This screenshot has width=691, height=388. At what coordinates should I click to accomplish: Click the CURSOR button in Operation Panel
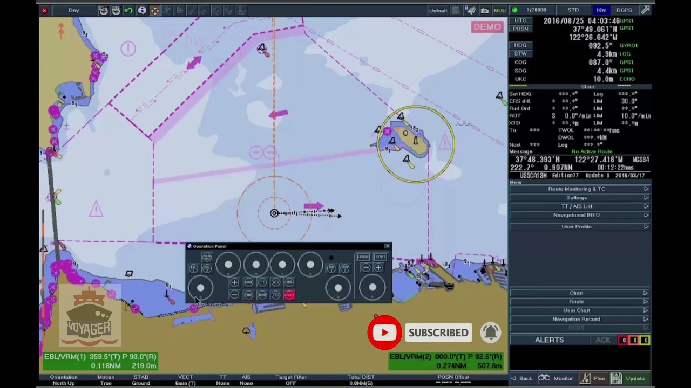[363, 257]
